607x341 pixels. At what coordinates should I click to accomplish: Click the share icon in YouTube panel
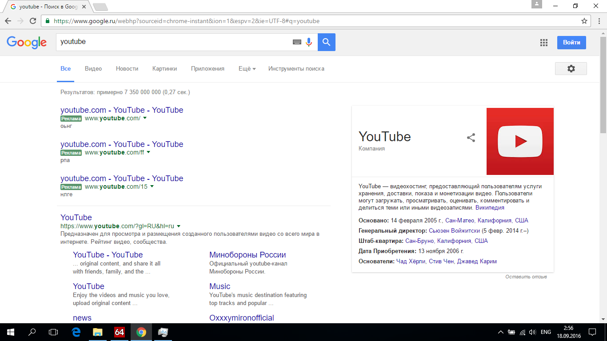click(471, 138)
